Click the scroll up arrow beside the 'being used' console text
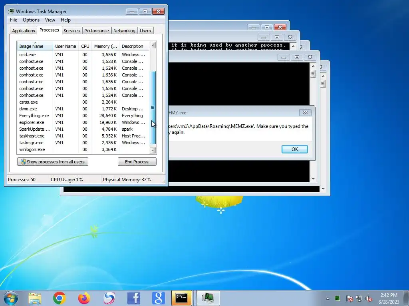The height and width of the screenshot is (306, 409). [293, 46]
